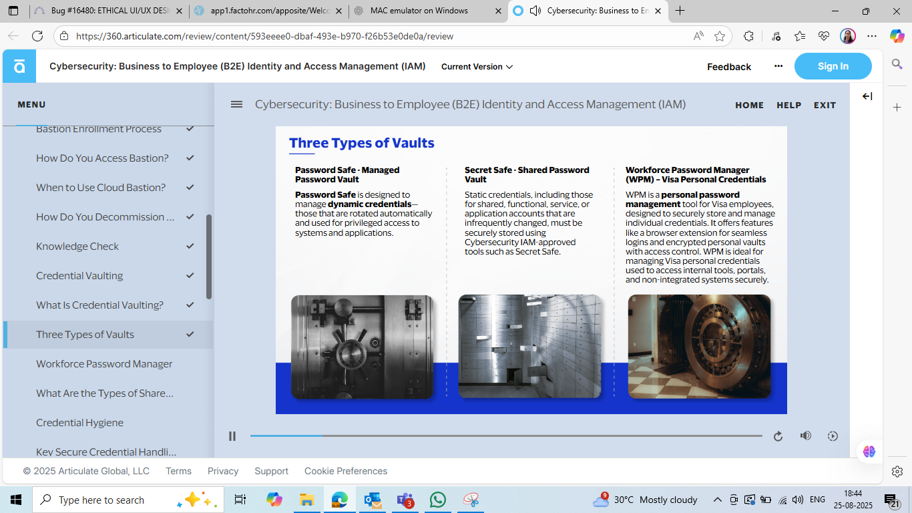912x513 pixels.
Task: Open the Edge profile avatar
Action: 848,36
